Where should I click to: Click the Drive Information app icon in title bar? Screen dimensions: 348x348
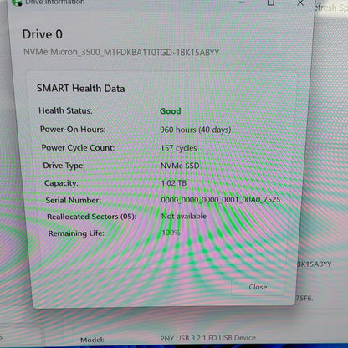17,3
